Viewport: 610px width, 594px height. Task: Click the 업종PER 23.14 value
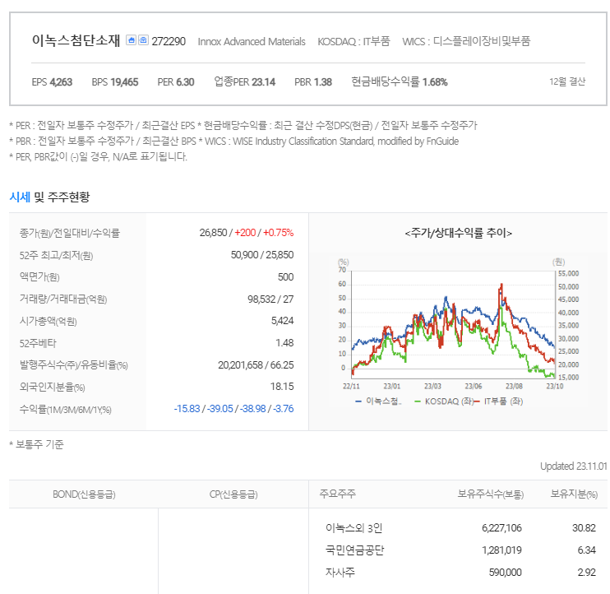[x=245, y=82]
